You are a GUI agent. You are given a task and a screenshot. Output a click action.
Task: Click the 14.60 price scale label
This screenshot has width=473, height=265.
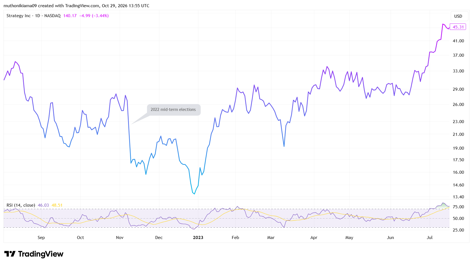tap(458, 185)
